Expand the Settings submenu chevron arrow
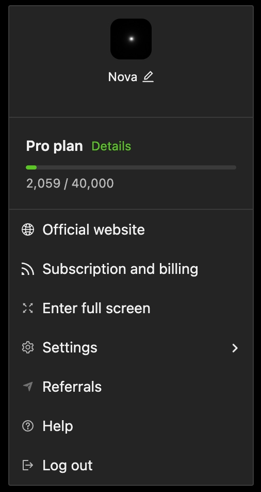 tap(235, 348)
